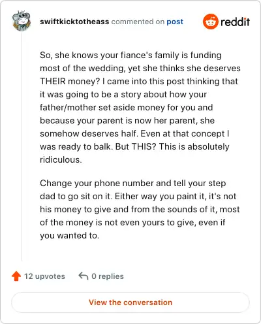Click the final line "you wanted to."
This screenshot has width=261, height=324.
70,236
